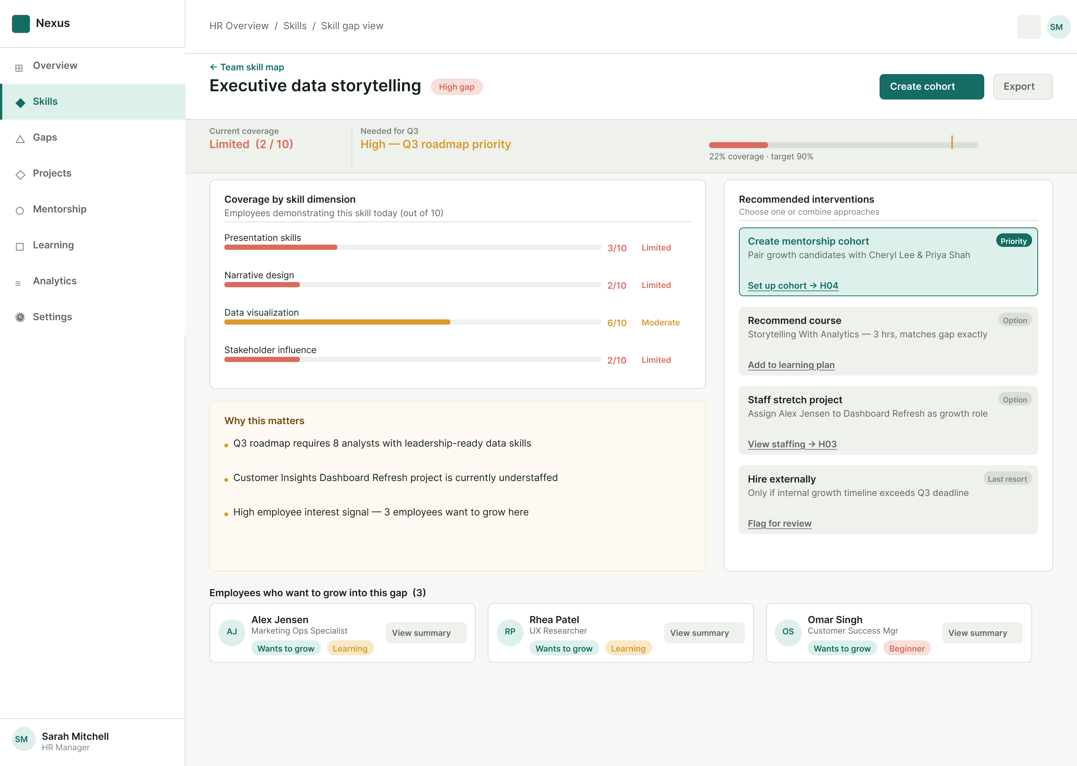The width and height of the screenshot is (1077, 766).
Task: Go back to Team skill map
Action: [246, 67]
